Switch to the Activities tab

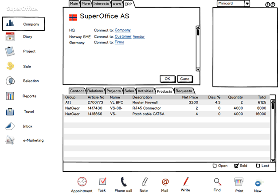pyautogui.click(x=145, y=91)
